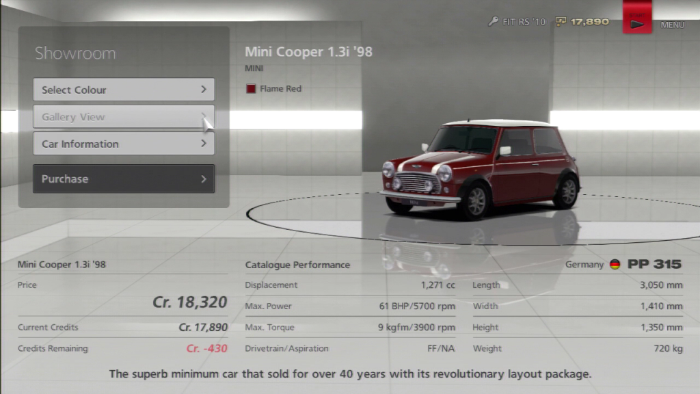
Task: Click the Max. Torque value 9 kgfm/3900 rpm
Action: [x=416, y=328]
